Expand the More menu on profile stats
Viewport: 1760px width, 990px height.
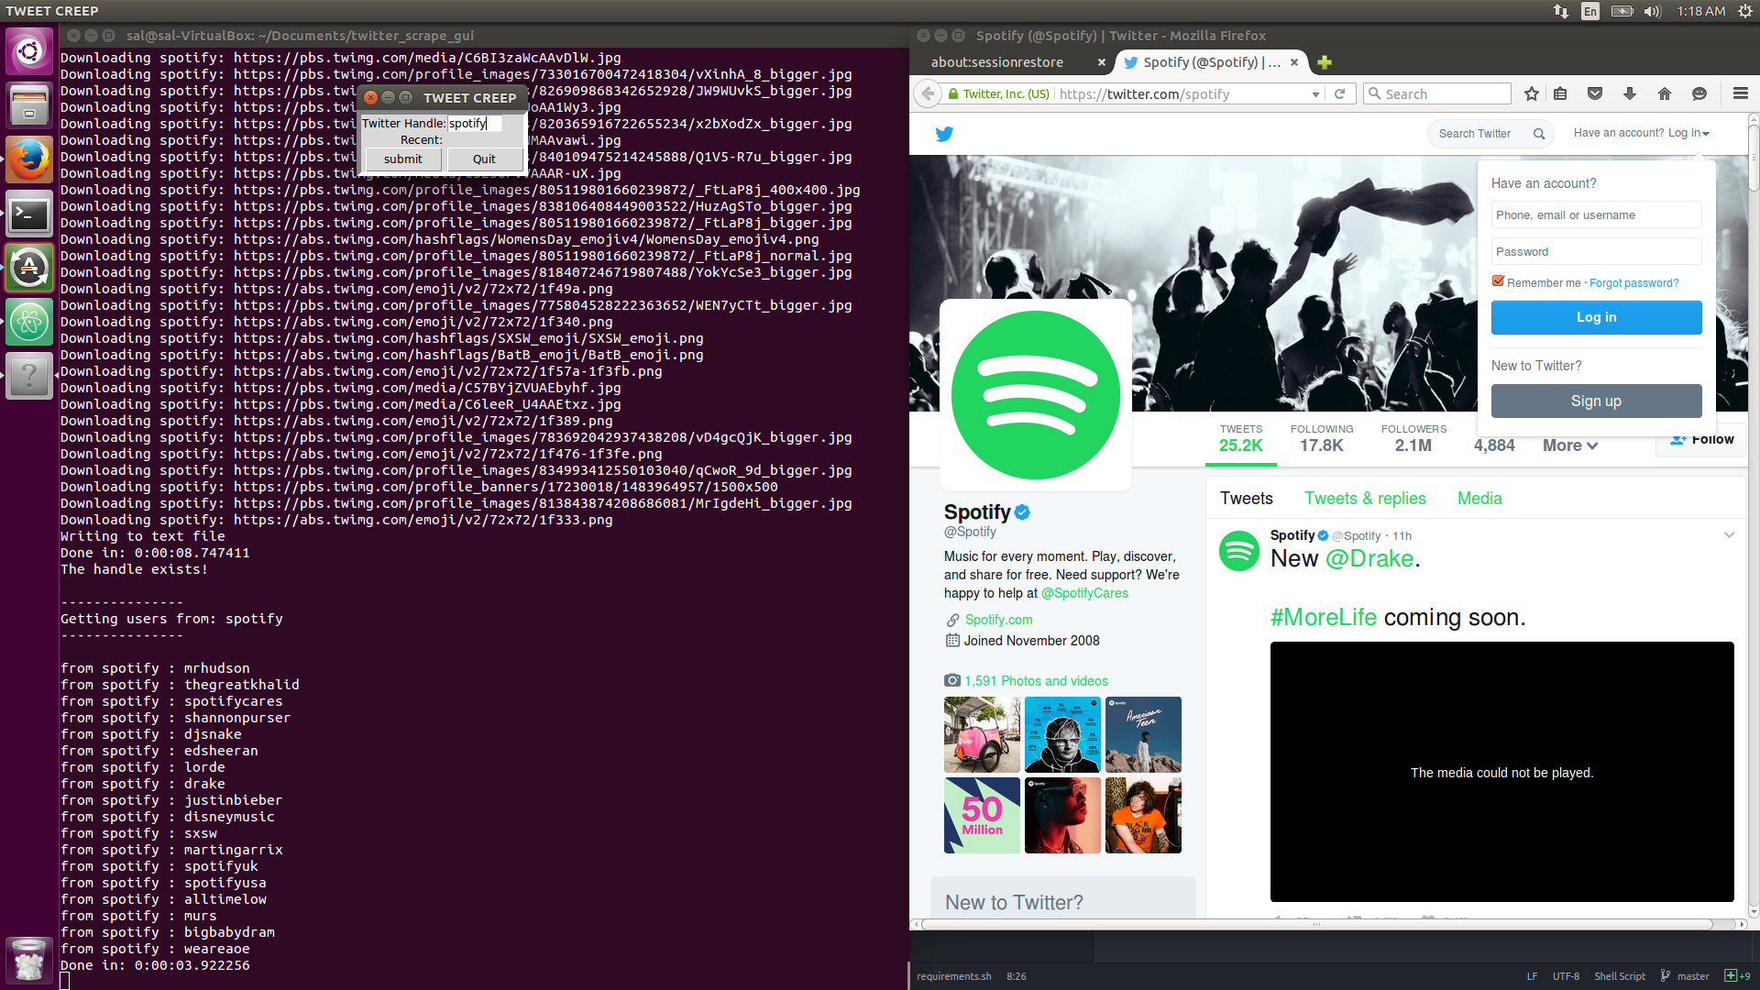click(x=1570, y=445)
